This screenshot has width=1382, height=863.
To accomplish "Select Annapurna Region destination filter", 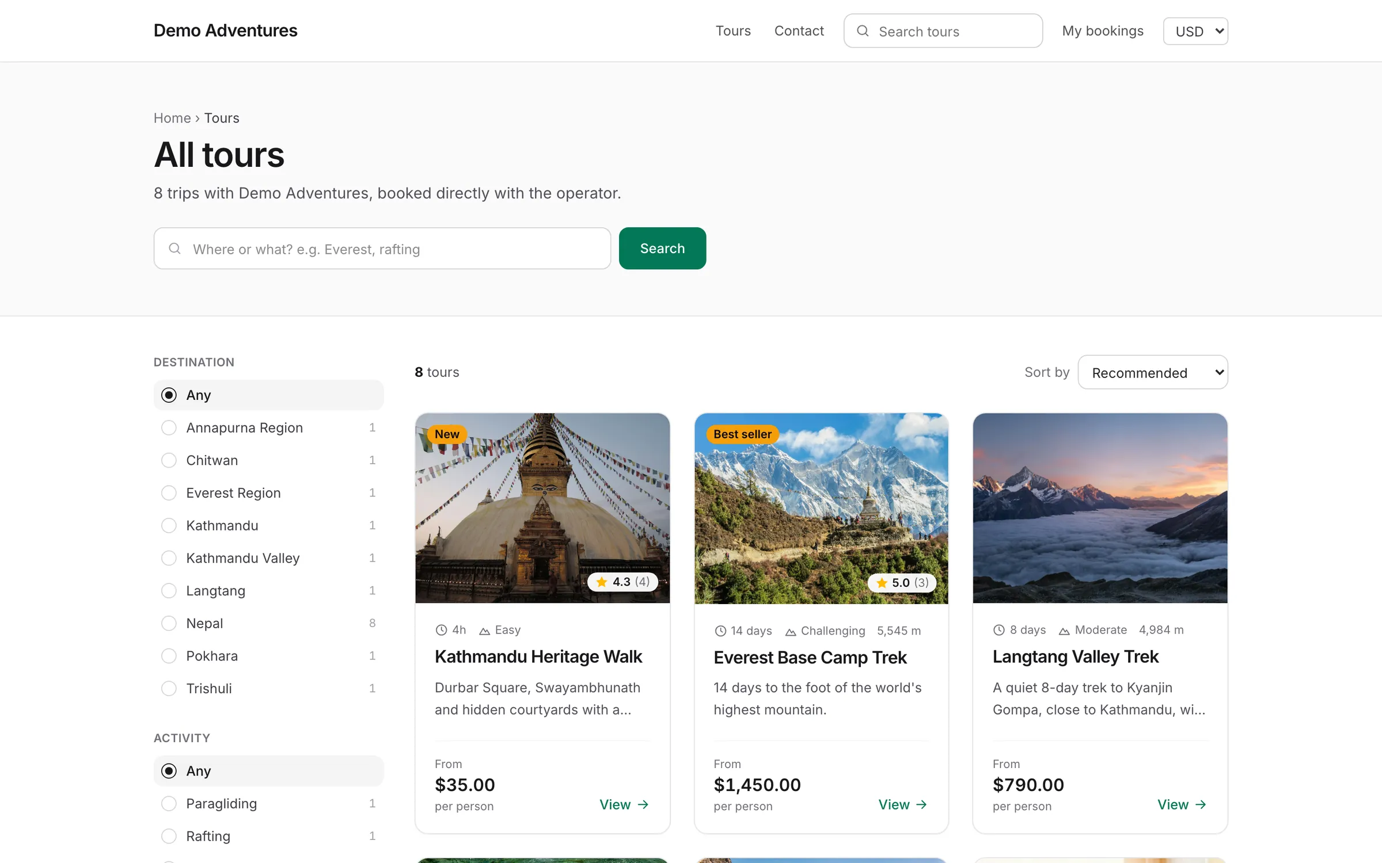I will pyautogui.click(x=268, y=427).
